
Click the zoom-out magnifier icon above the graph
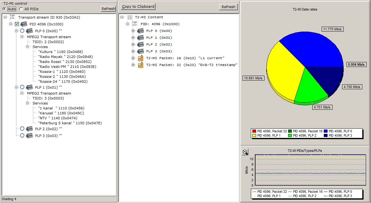tap(245, 152)
